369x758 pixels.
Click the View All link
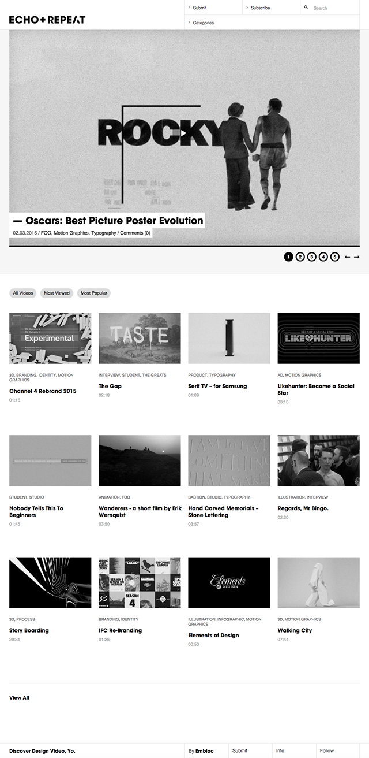(19, 698)
